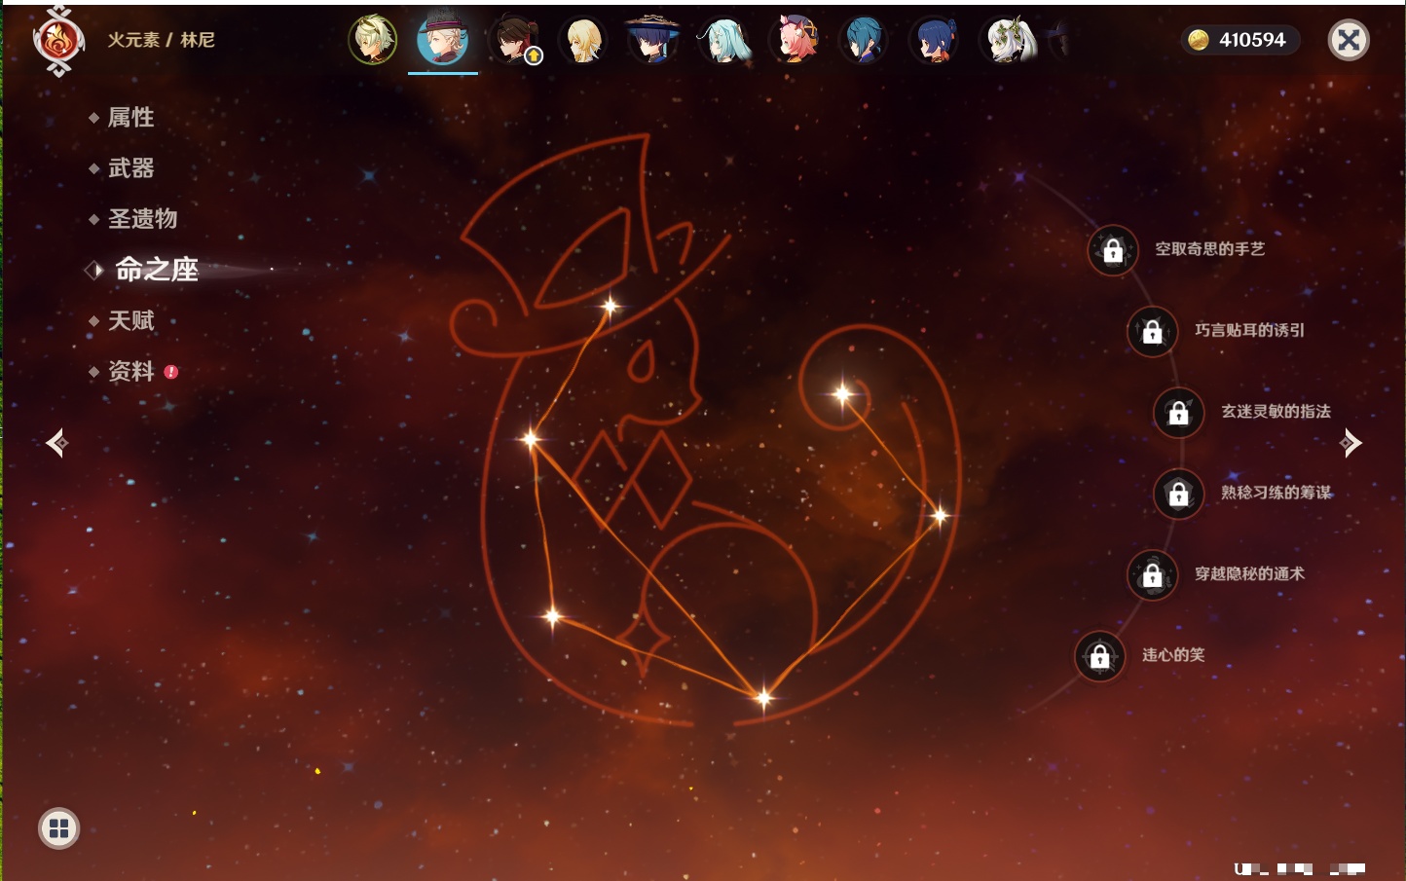The image size is (1406, 881).
Task: Go to the next character with right arrow
Action: [1350, 443]
